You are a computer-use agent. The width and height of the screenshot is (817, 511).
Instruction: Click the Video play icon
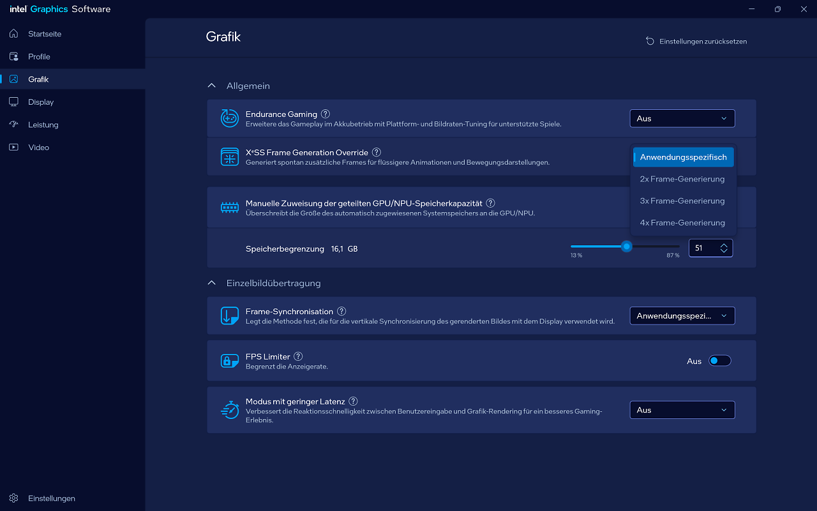[x=14, y=147]
